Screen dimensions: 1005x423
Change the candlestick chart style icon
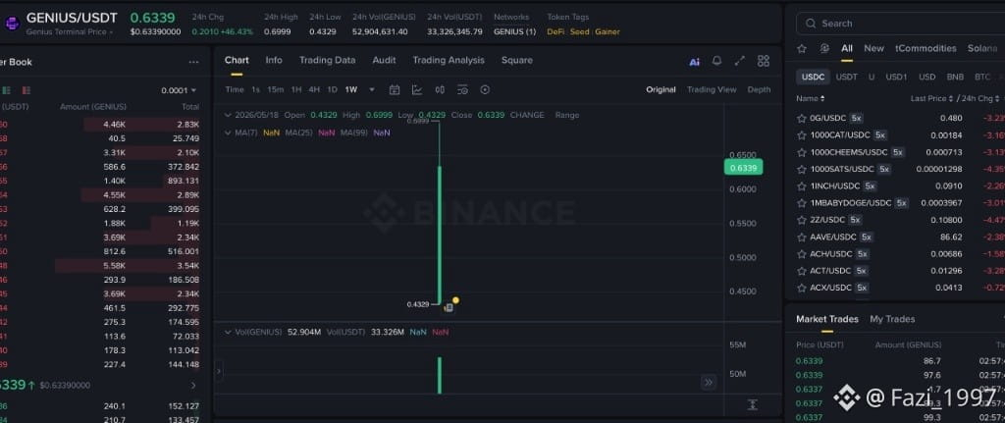tap(440, 89)
